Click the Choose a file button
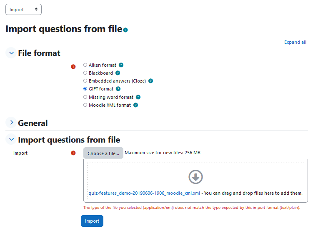 click(103, 153)
